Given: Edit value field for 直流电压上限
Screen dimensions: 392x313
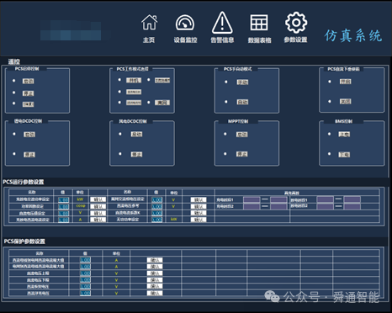Looking at the screenshot, I should 85,273.
